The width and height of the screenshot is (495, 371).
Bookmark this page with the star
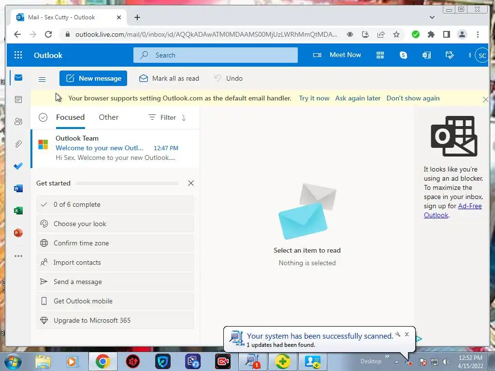(x=396, y=34)
